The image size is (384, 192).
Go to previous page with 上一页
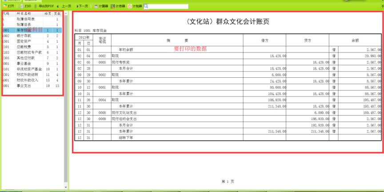point(64,6)
